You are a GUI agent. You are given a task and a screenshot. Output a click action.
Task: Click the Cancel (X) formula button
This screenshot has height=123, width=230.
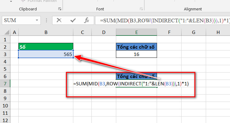(x=59, y=20)
